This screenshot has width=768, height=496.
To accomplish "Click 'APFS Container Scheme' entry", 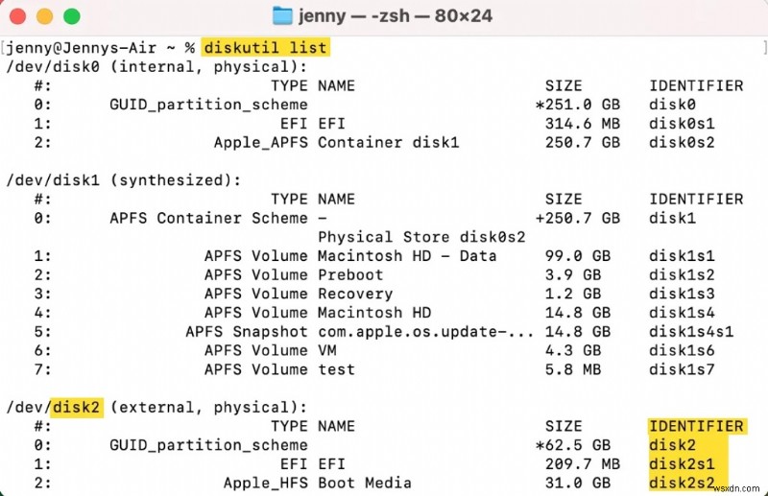I will tap(208, 218).
